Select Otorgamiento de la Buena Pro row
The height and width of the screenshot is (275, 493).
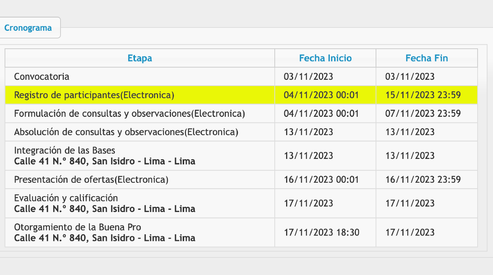point(241,233)
